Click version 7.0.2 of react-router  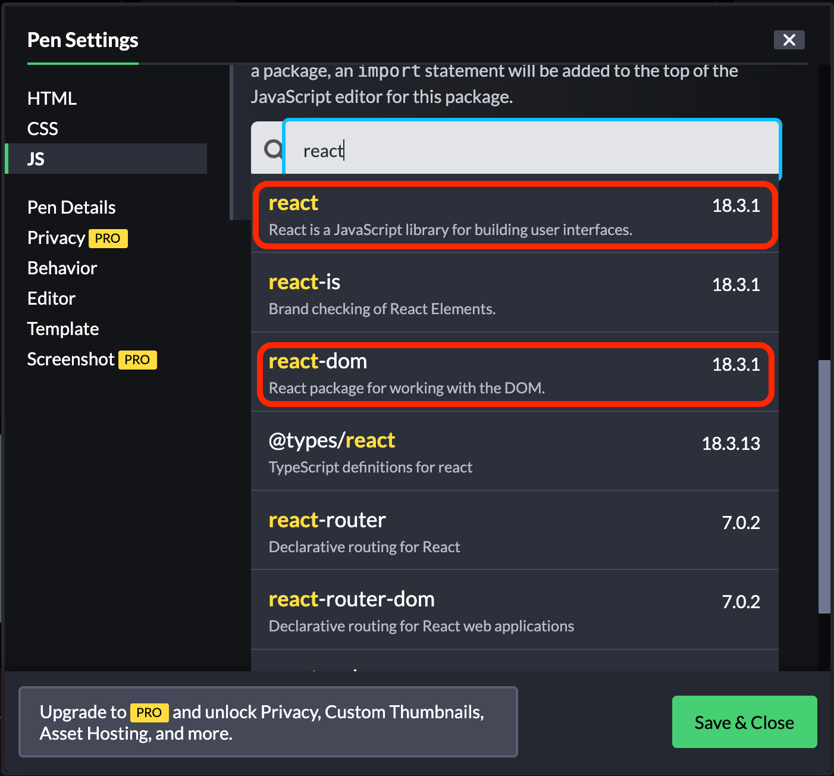tap(741, 522)
